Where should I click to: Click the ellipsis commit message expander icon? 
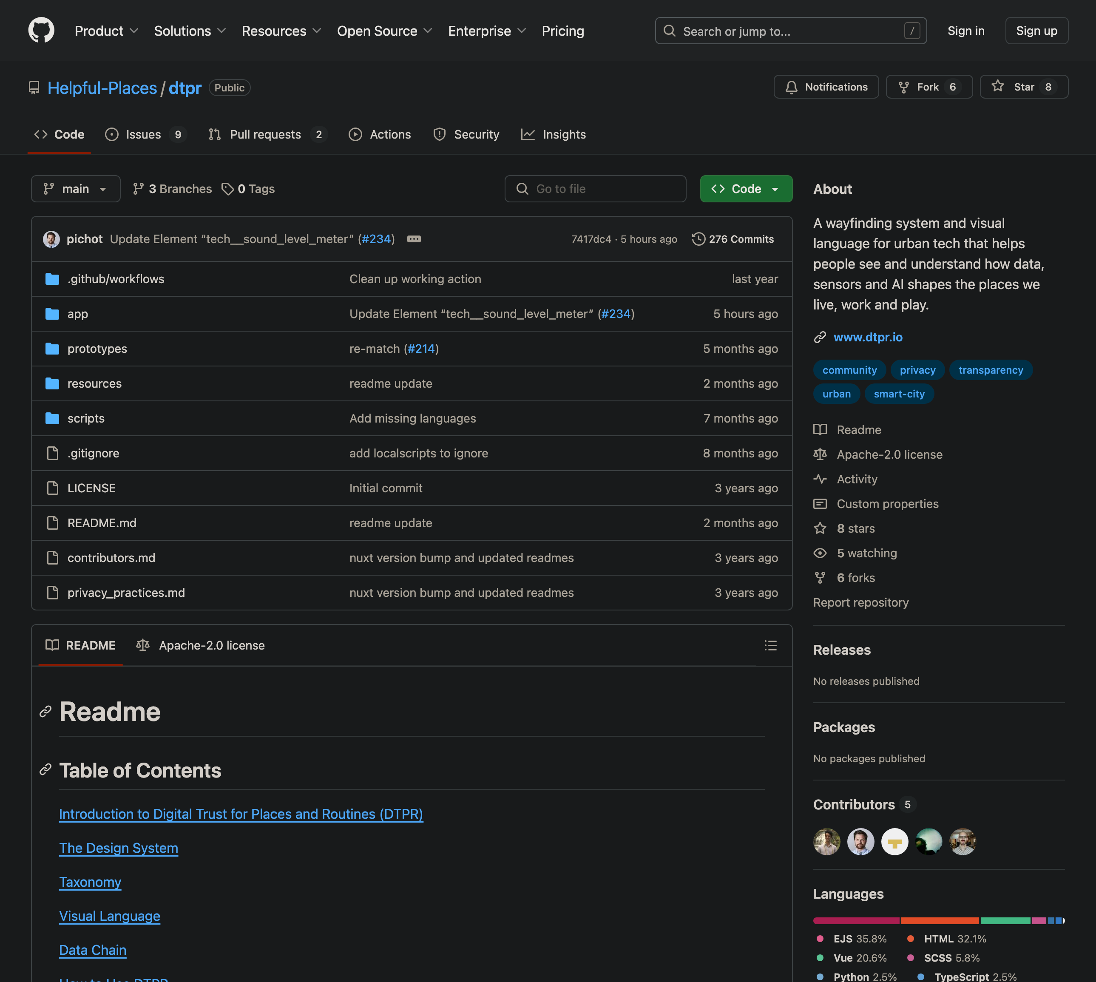point(414,239)
